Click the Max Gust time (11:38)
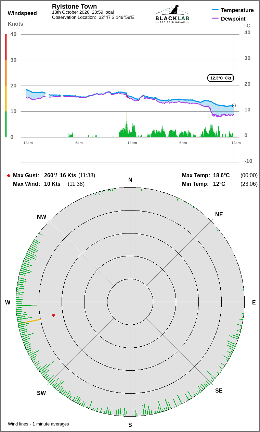This screenshot has width=260, height=432. coord(87,176)
